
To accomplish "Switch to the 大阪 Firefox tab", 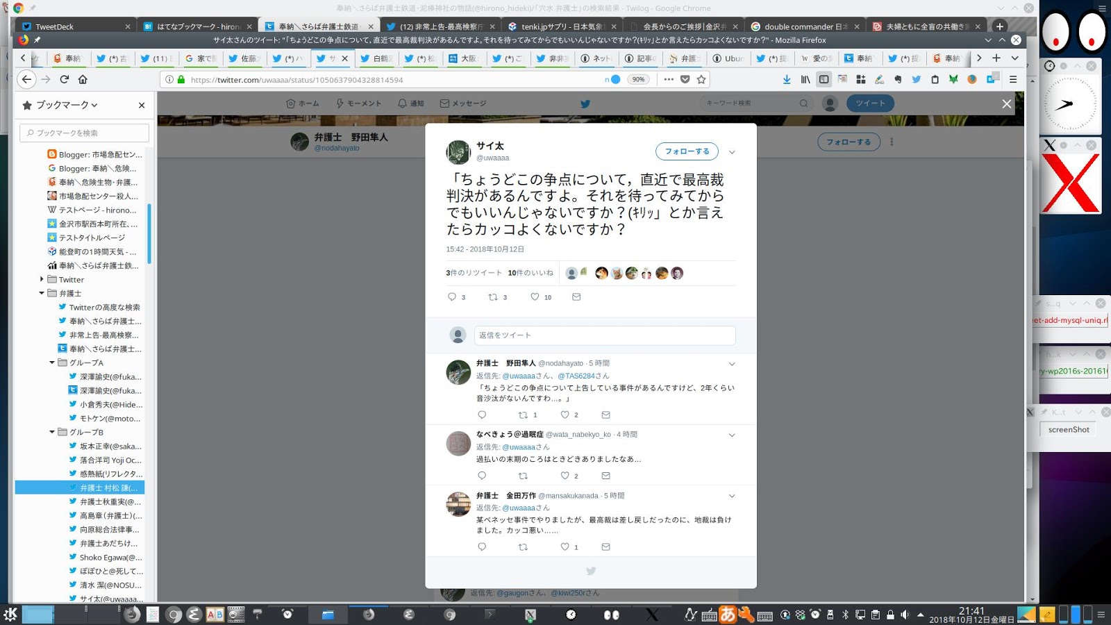I will 462,58.
